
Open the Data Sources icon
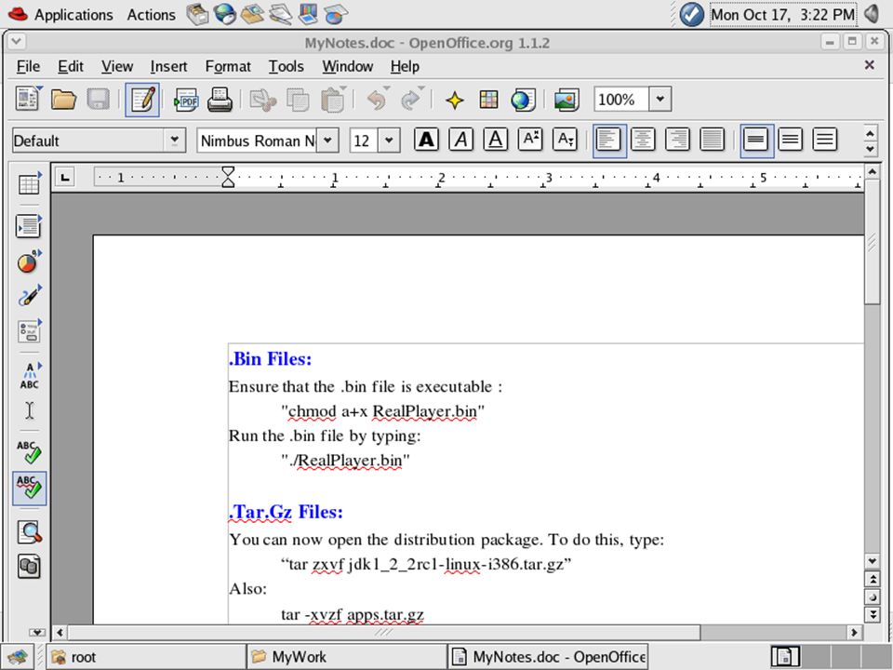(29, 567)
